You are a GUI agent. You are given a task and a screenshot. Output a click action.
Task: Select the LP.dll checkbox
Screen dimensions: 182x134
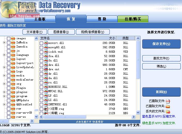(42, 96)
